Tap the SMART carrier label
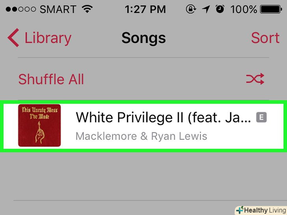This screenshot has height=215, width=287. [x=58, y=9]
